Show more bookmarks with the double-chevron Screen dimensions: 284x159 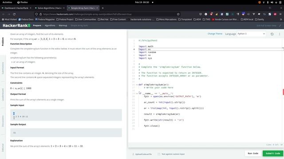point(281,19)
